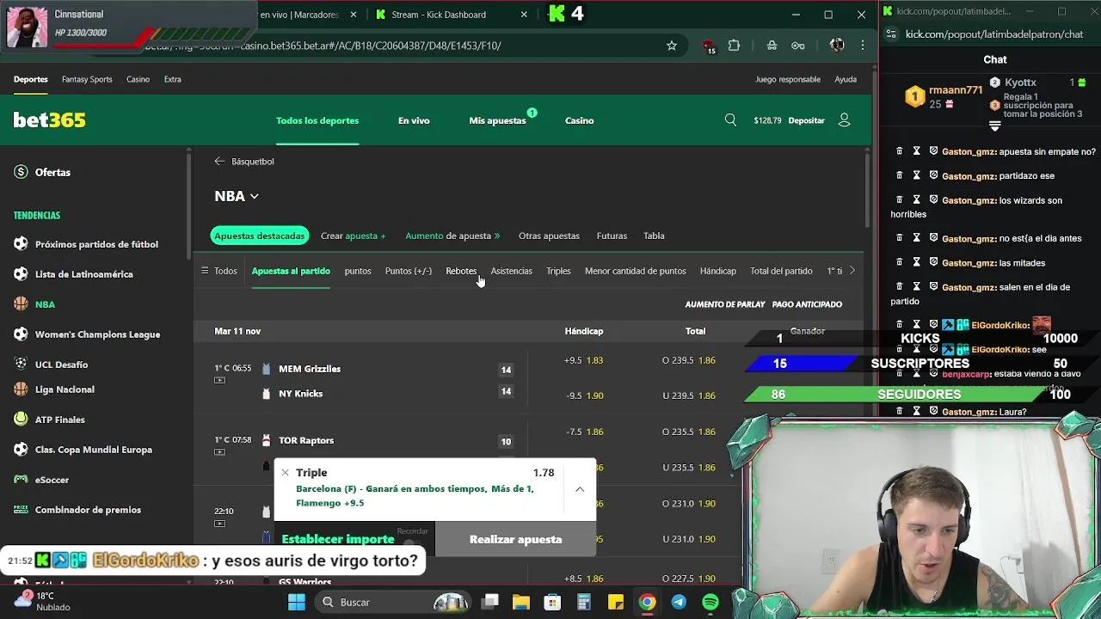The height and width of the screenshot is (619, 1101).
Task: Click the Realizar apuesta button
Action: coord(515,539)
